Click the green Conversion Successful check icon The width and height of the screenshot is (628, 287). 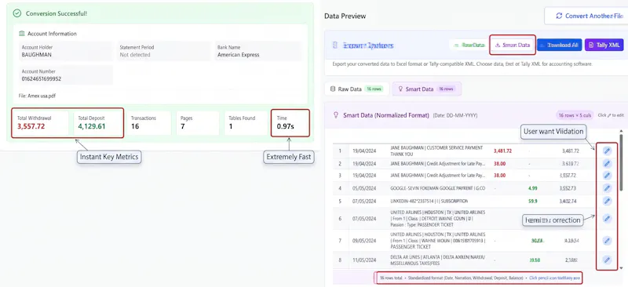point(16,13)
